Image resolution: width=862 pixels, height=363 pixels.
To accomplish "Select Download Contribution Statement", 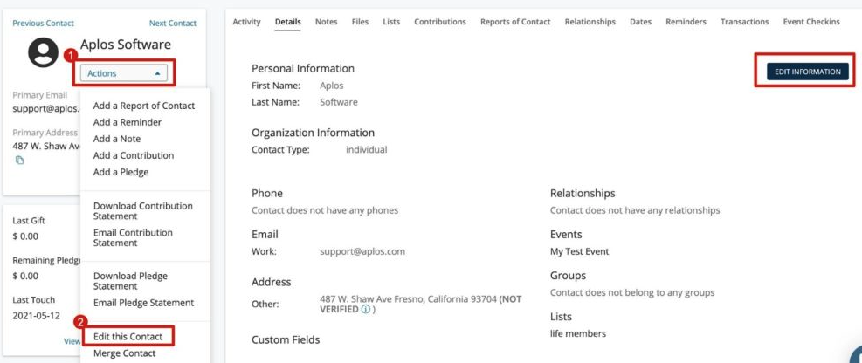I will 143,211.
